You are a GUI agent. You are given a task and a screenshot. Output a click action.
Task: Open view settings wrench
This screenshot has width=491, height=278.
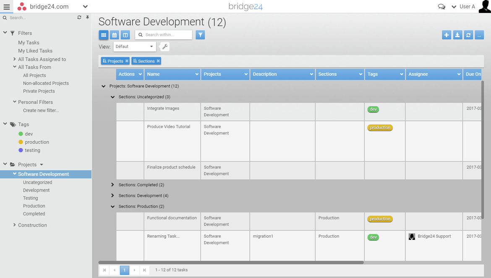coord(165,47)
